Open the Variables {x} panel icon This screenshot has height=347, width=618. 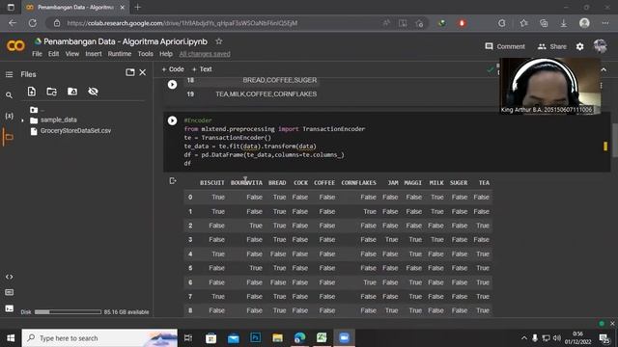(9, 116)
